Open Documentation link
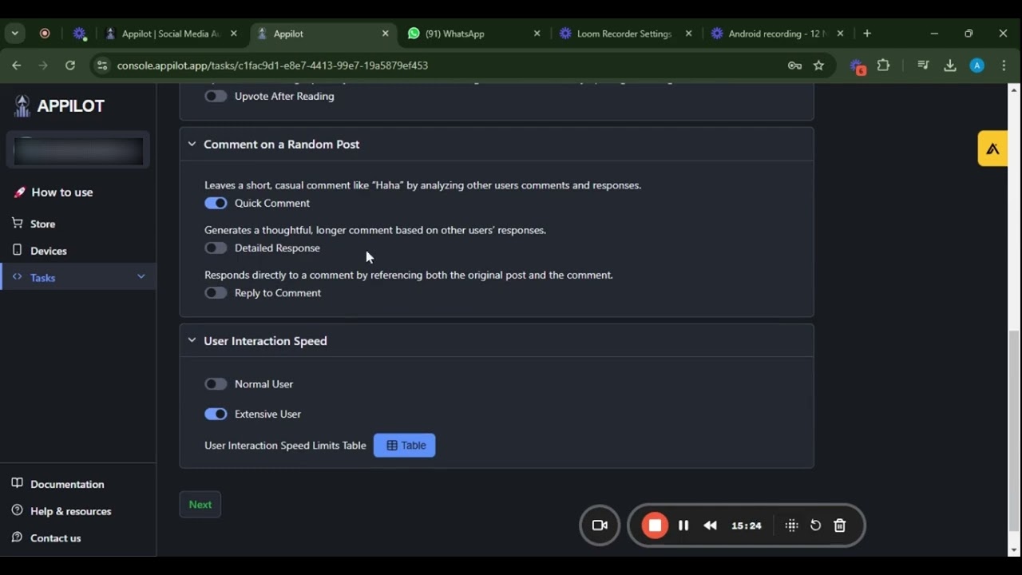Image resolution: width=1022 pixels, height=575 pixels. (67, 485)
